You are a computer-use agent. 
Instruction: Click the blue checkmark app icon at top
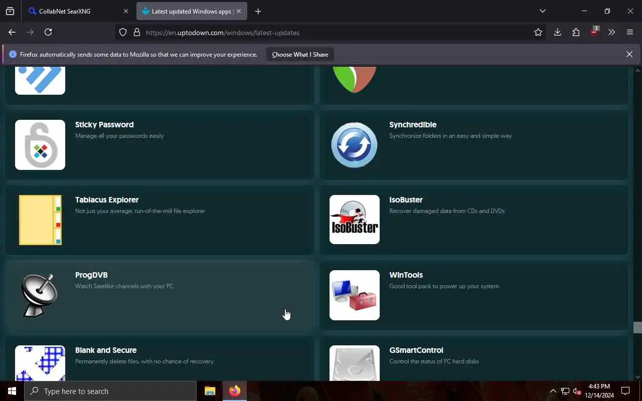[40, 80]
